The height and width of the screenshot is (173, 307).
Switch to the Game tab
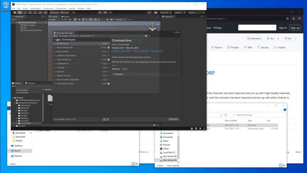coord(65,17)
